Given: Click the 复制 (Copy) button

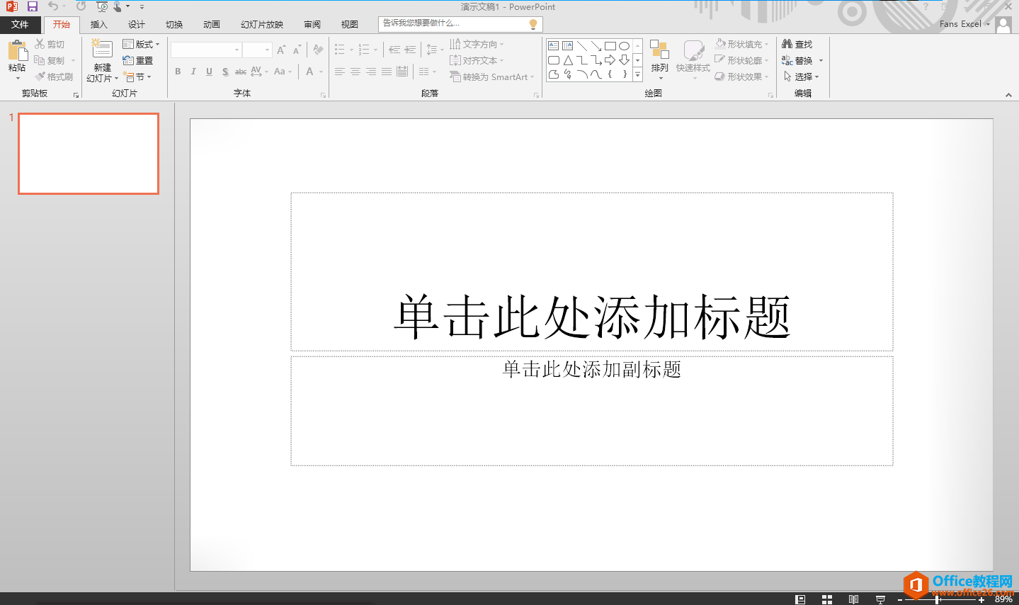Looking at the screenshot, I should (x=50, y=60).
